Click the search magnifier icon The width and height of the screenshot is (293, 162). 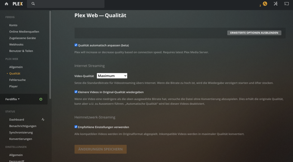[x=33, y=4]
